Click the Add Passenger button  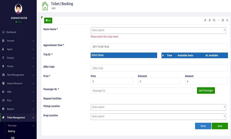click(x=206, y=90)
